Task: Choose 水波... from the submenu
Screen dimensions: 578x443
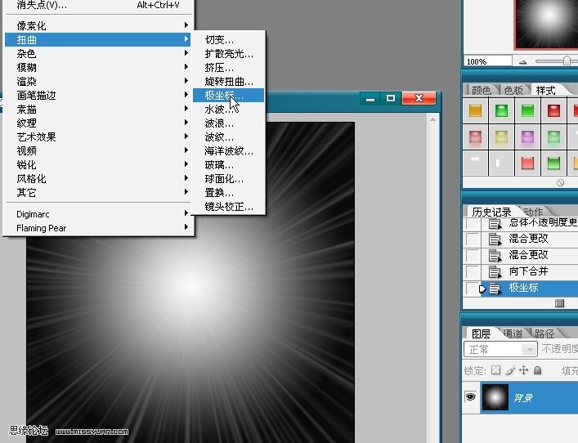Action: (x=229, y=110)
